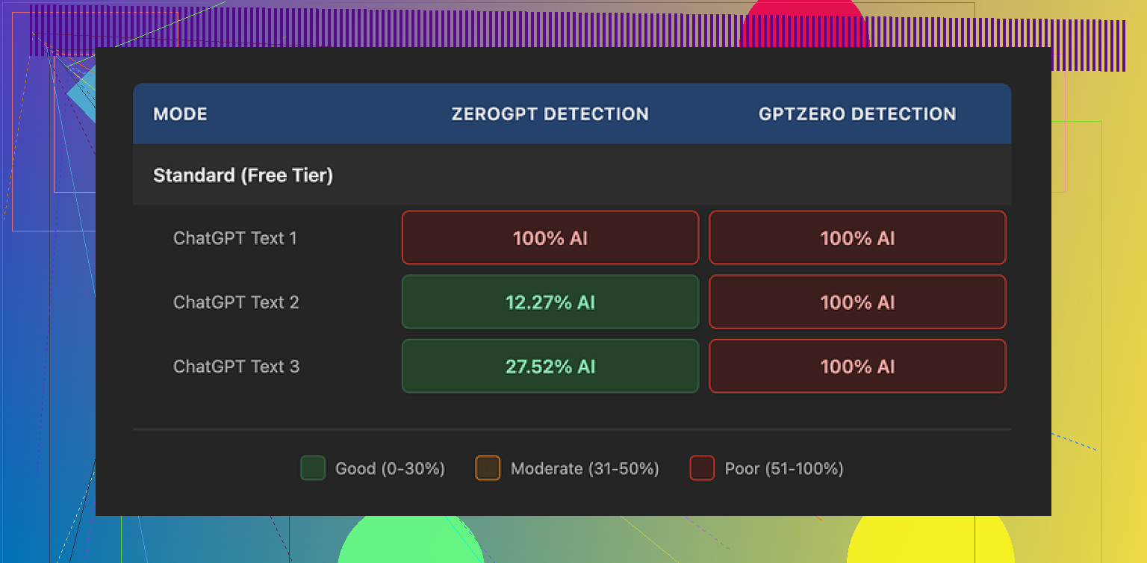This screenshot has width=1147, height=563.
Task: Click the Good (0-30%) legend label
Action: coord(390,469)
